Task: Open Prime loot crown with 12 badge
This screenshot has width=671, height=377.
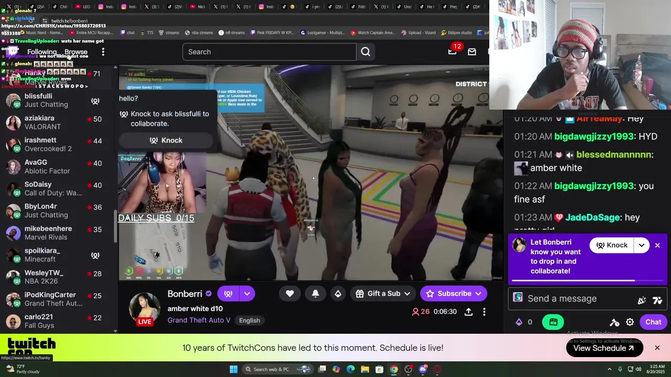Action: point(452,51)
